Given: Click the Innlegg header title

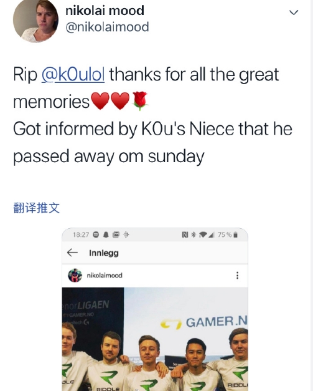Looking at the screenshot, I should (x=104, y=253).
